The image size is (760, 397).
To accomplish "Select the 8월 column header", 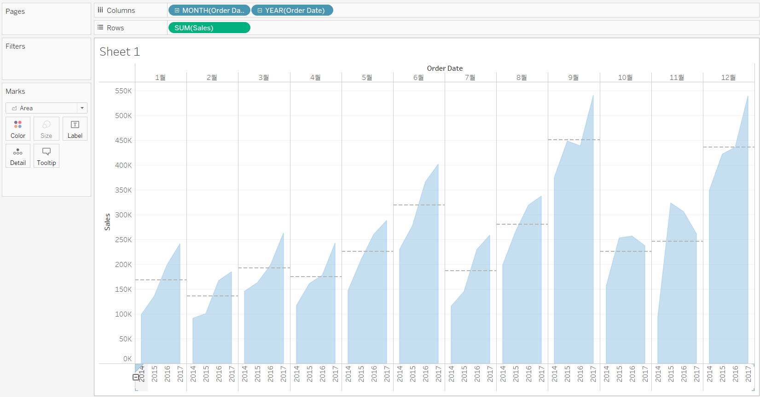I will click(x=522, y=77).
